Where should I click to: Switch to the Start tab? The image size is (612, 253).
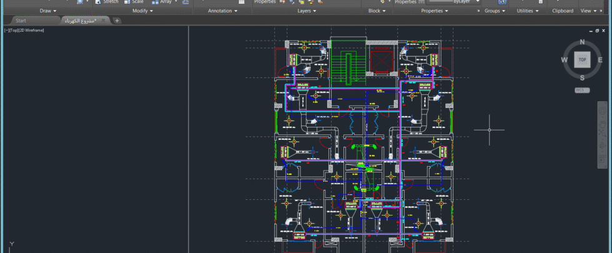point(21,21)
